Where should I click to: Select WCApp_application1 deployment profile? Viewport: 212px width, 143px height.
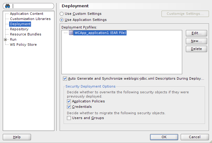click(x=100, y=33)
